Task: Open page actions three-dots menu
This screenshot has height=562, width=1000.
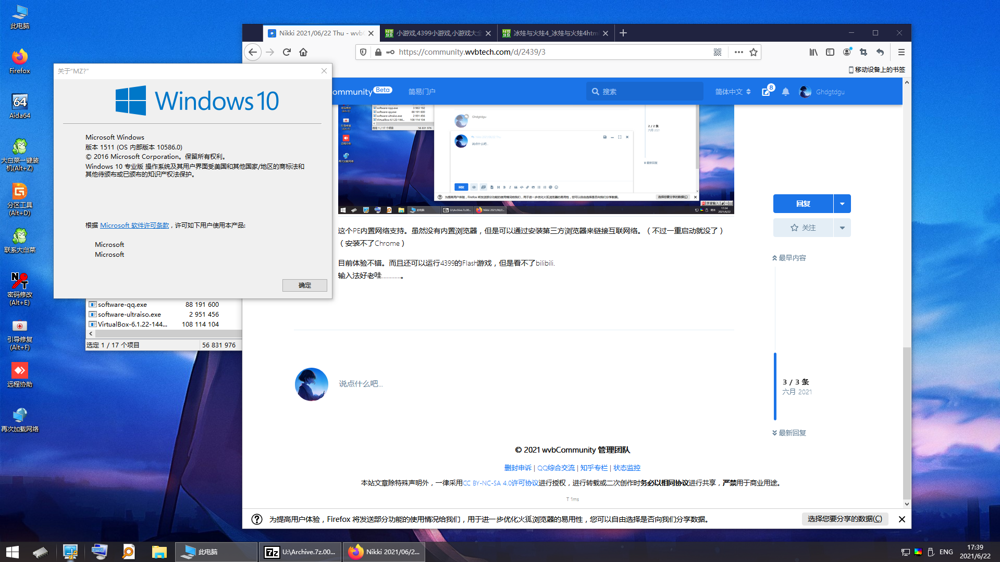Action: (738, 52)
